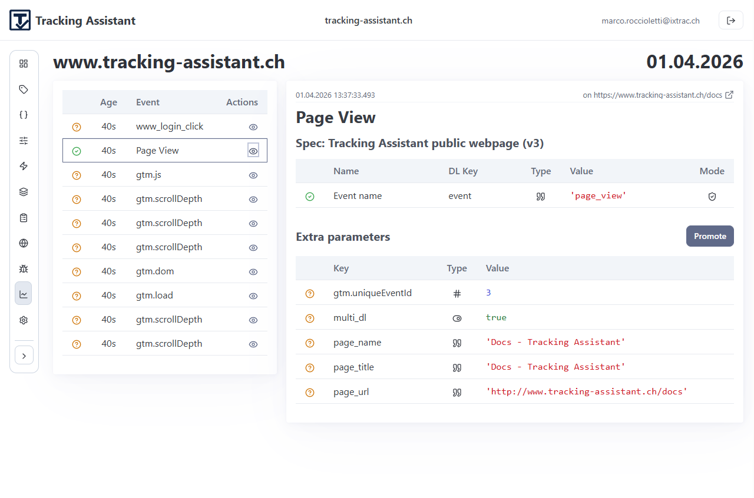Select the gtm.load event row

click(x=154, y=296)
